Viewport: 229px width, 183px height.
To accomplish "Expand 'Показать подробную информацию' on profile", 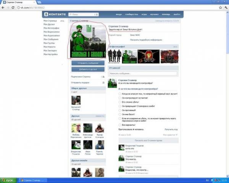I will click(x=147, y=39).
